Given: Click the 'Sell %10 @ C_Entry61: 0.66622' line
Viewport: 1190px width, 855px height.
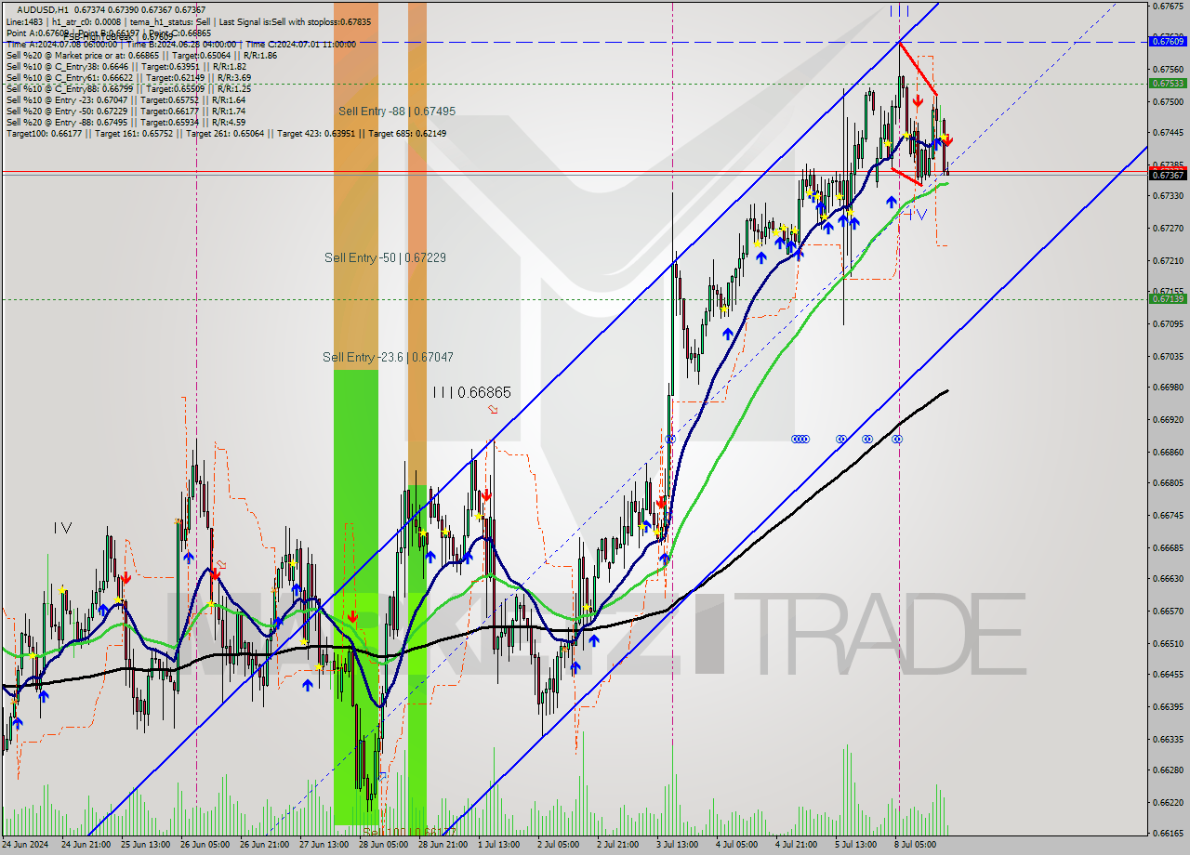Looking at the screenshot, I should 128,77.
